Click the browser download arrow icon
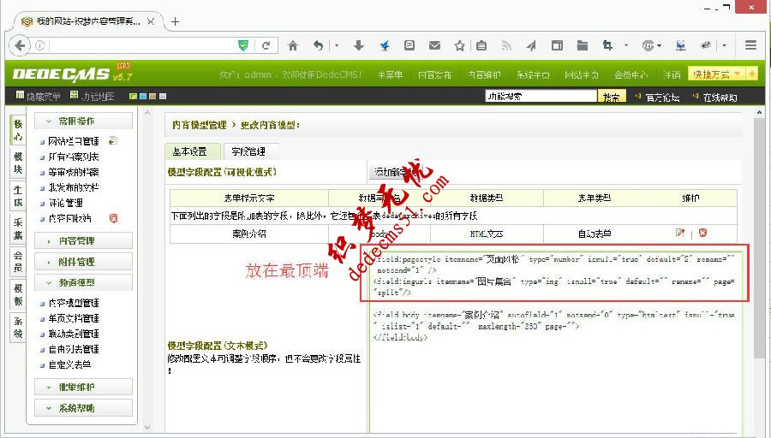771x438 pixels. (360, 45)
